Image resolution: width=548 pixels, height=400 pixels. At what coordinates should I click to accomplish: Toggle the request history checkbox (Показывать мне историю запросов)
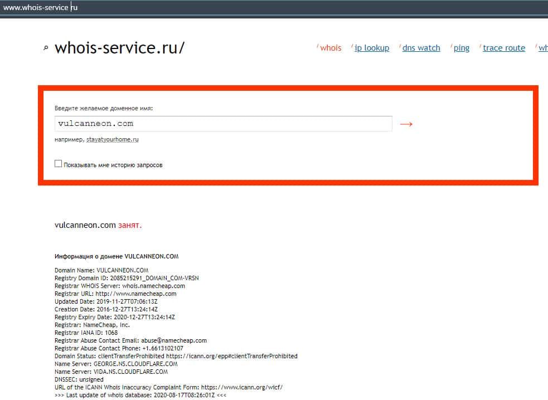[59, 163]
